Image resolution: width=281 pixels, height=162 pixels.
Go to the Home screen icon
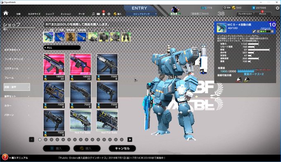pos(6,13)
